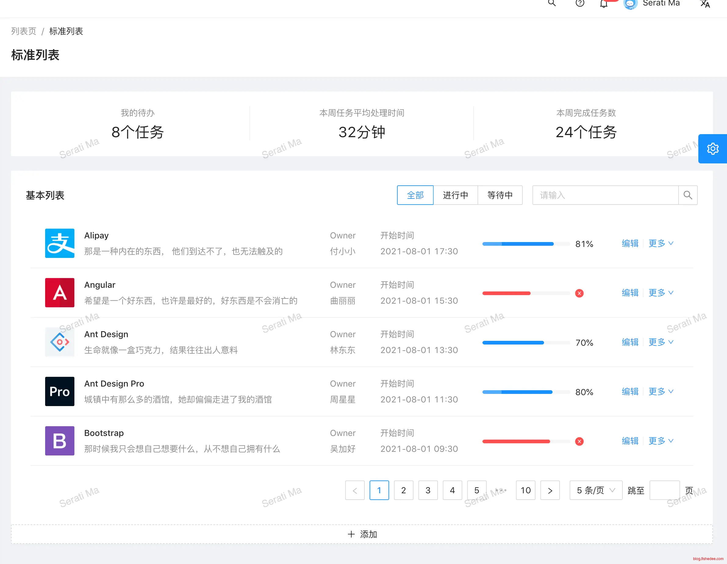Click the header search magnifier icon
This screenshot has width=727, height=564.
tap(552, 3)
